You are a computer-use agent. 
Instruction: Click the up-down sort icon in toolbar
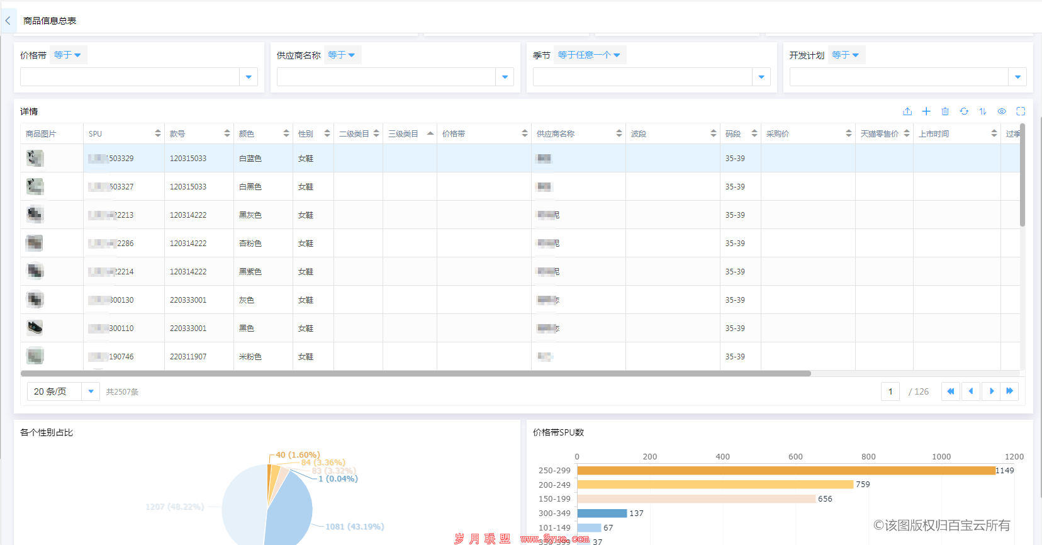point(983,111)
